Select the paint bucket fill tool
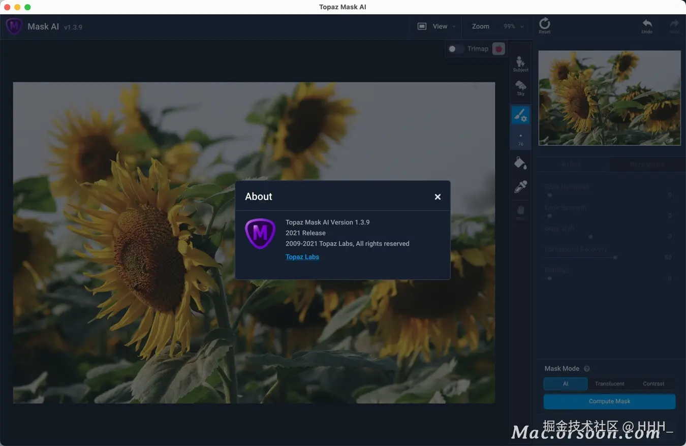 pos(520,163)
